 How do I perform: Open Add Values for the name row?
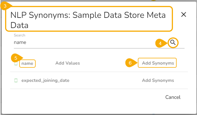tap(68, 63)
